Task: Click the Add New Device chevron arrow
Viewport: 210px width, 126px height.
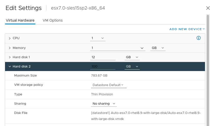Action: pyautogui.click(x=204, y=29)
